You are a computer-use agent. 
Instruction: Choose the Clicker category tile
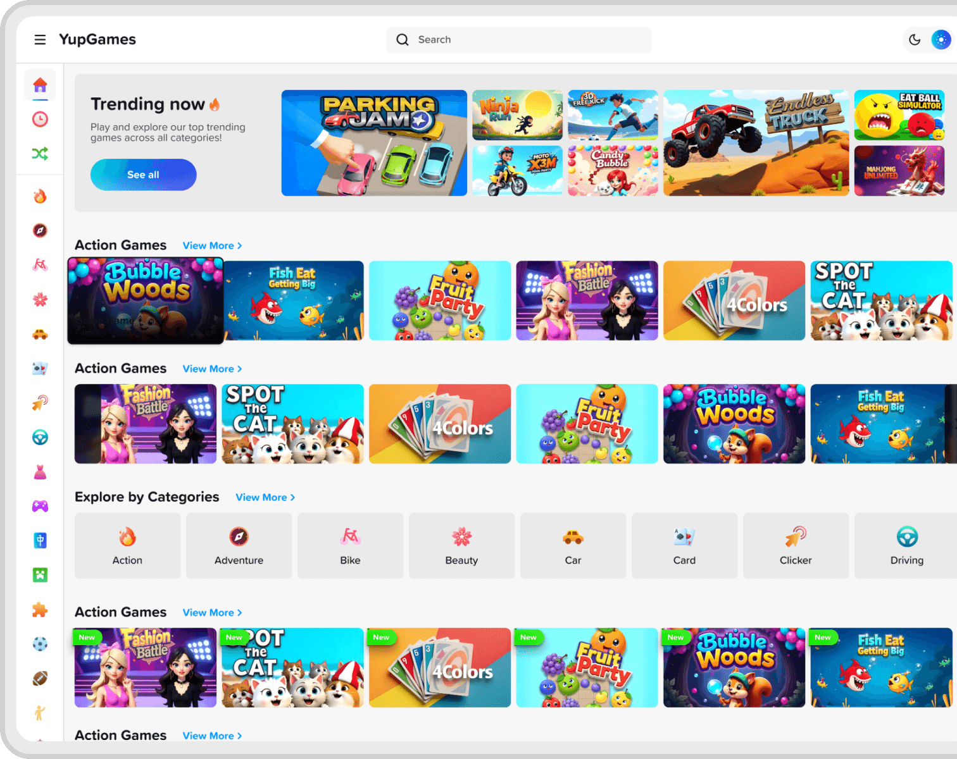[x=796, y=546]
